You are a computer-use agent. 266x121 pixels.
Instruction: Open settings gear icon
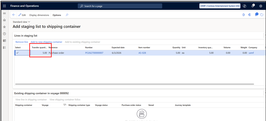[x=261, y=6]
